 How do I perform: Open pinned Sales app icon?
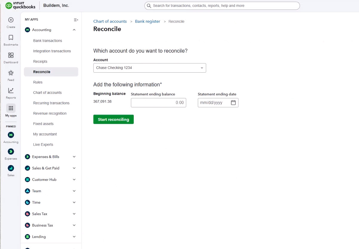coord(11,168)
